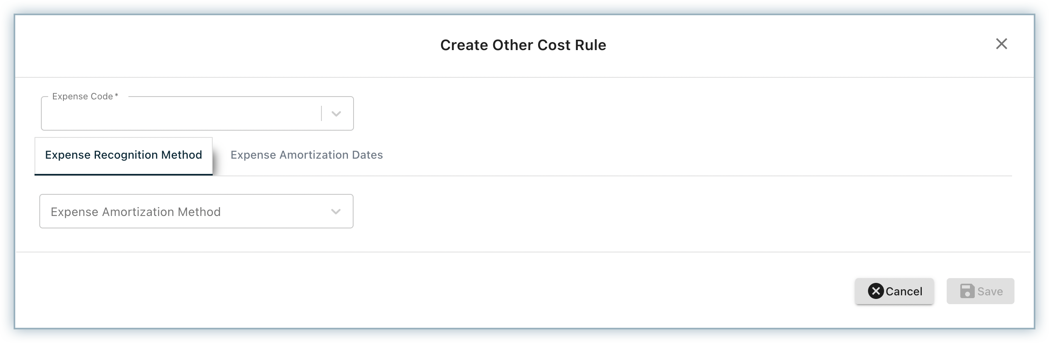Focus the Expense Code input field
The height and width of the screenshot is (343, 1049).
(179, 114)
